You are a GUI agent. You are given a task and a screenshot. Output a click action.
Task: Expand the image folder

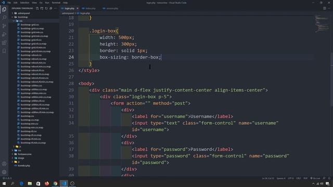click(x=20, y=158)
